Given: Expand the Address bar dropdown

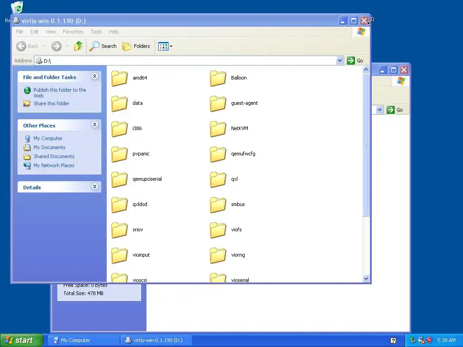Looking at the screenshot, I should point(340,61).
